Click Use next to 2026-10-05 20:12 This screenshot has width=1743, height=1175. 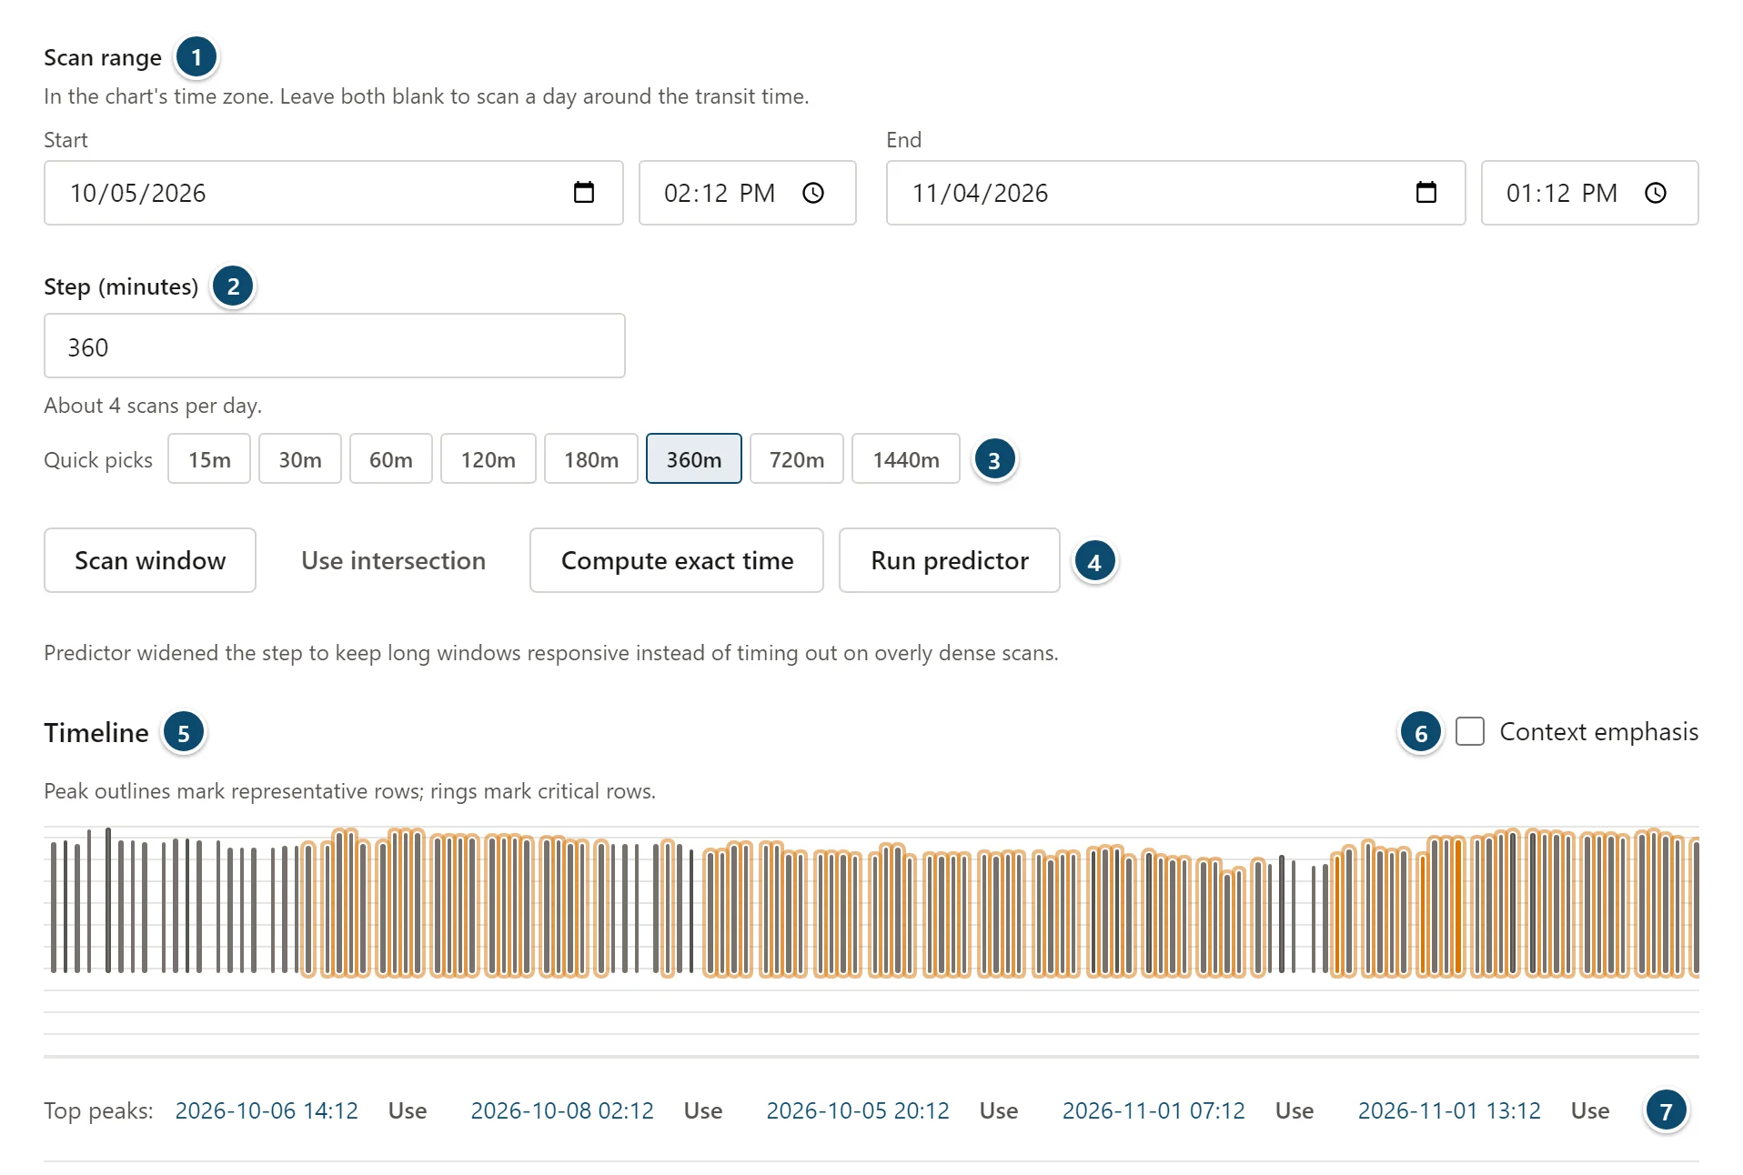click(x=999, y=1110)
